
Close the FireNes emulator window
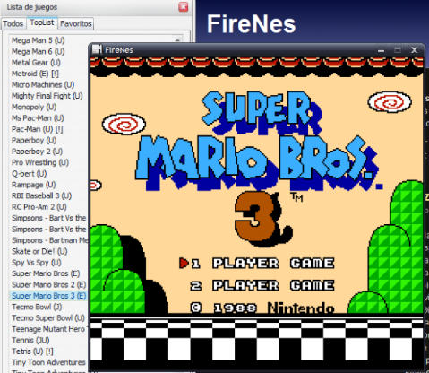tap(414, 50)
